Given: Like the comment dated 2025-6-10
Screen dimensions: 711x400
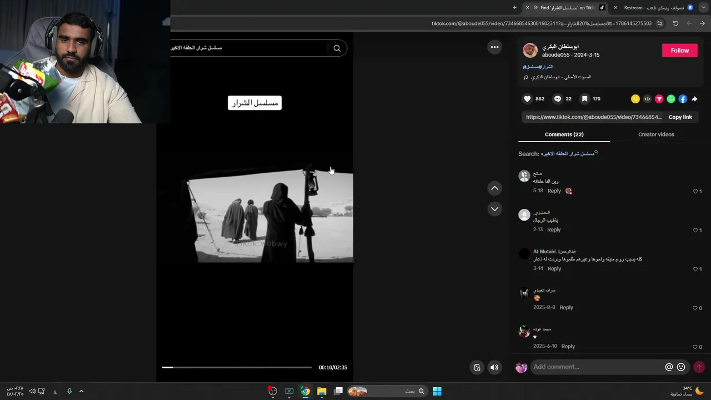Looking at the screenshot, I should click(x=695, y=347).
